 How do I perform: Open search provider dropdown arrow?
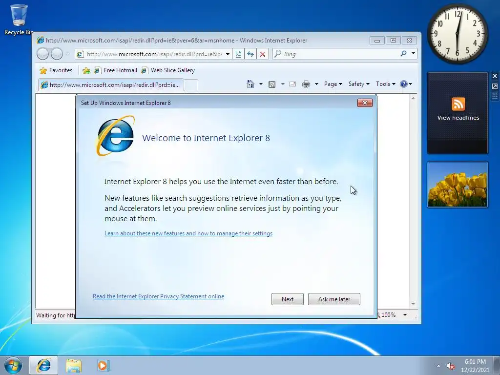413,54
